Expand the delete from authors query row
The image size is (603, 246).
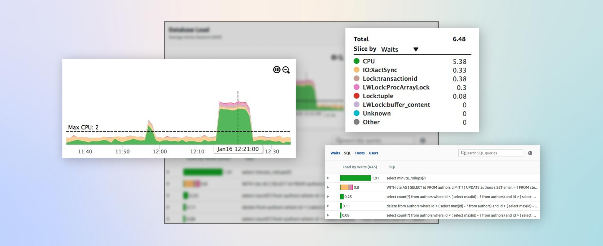[328, 206]
